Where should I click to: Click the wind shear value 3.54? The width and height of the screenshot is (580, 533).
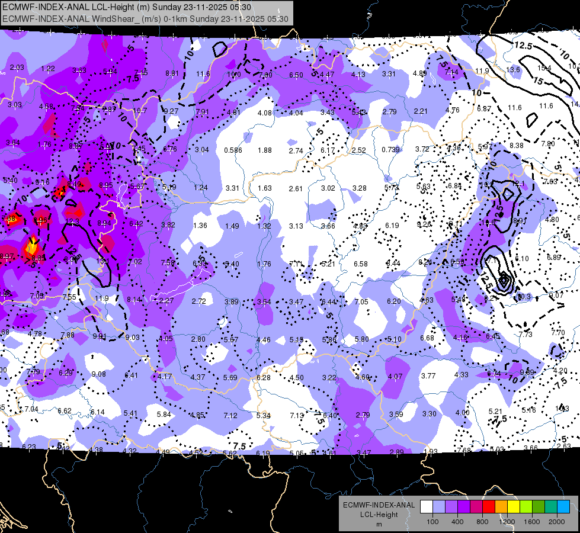coord(264,302)
